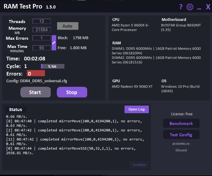The width and height of the screenshot is (212, 176).
Task: Click the Scrollbar button in Status
Action: coord(139,165)
